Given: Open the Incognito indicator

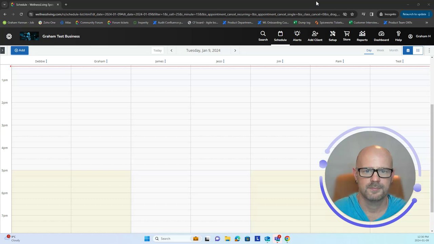Looking at the screenshot, I should point(388,14).
